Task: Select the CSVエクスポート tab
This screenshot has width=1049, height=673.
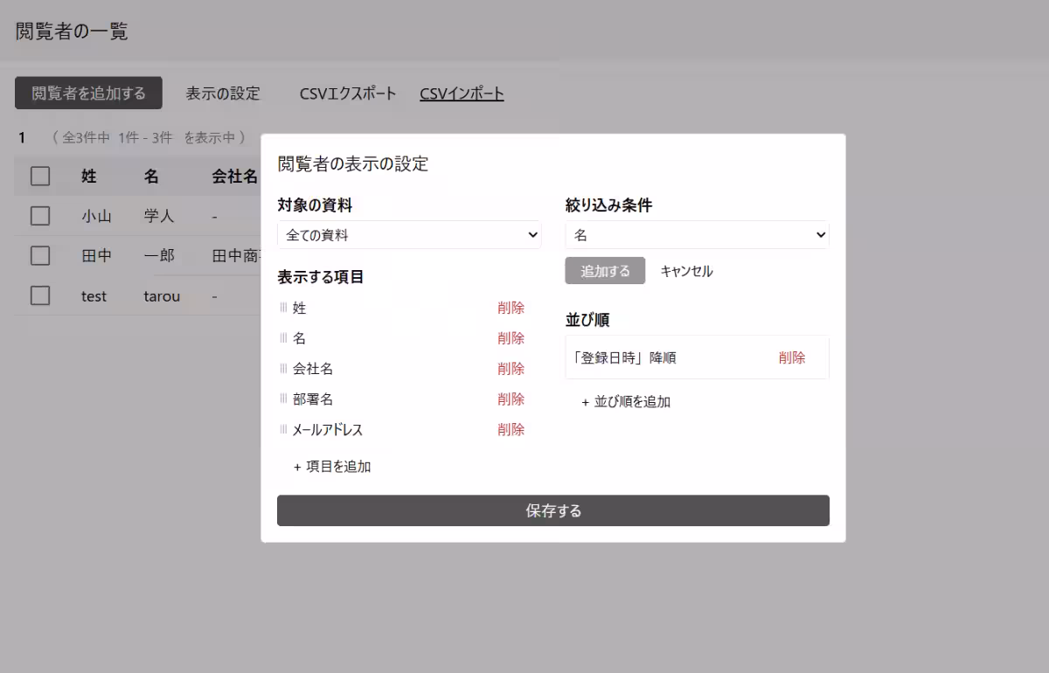Action: (x=346, y=93)
